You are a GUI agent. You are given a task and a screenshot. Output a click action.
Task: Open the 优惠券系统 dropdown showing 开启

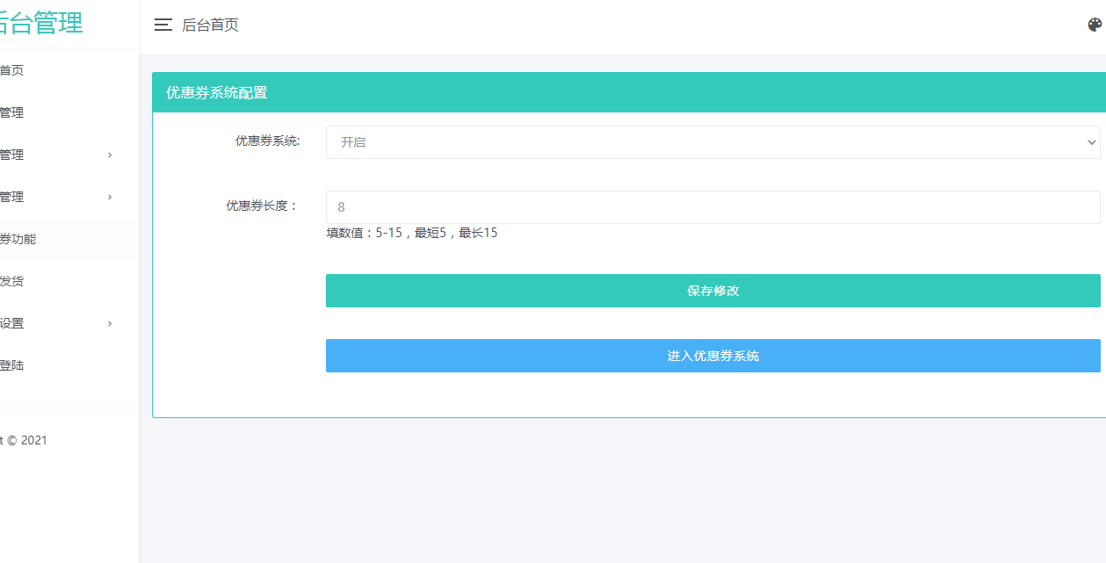(x=712, y=142)
